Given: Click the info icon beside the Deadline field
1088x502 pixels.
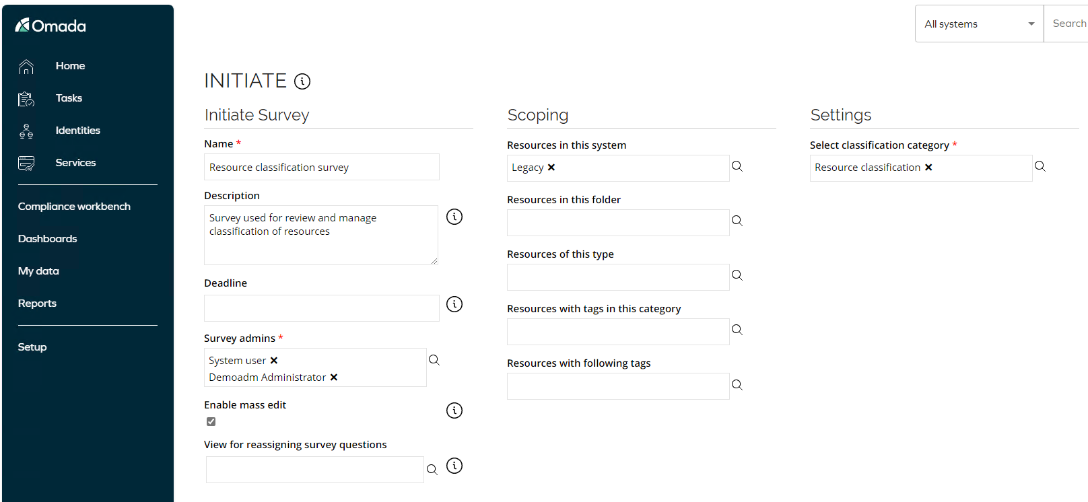Looking at the screenshot, I should point(454,304).
